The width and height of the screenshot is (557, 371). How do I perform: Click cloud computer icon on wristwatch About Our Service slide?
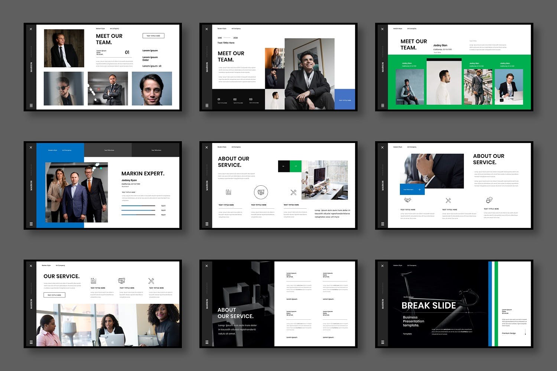click(489, 200)
